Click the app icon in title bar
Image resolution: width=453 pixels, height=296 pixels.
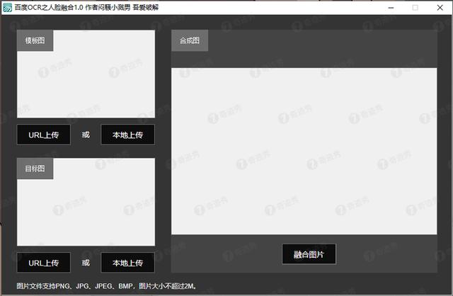[7, 8]
